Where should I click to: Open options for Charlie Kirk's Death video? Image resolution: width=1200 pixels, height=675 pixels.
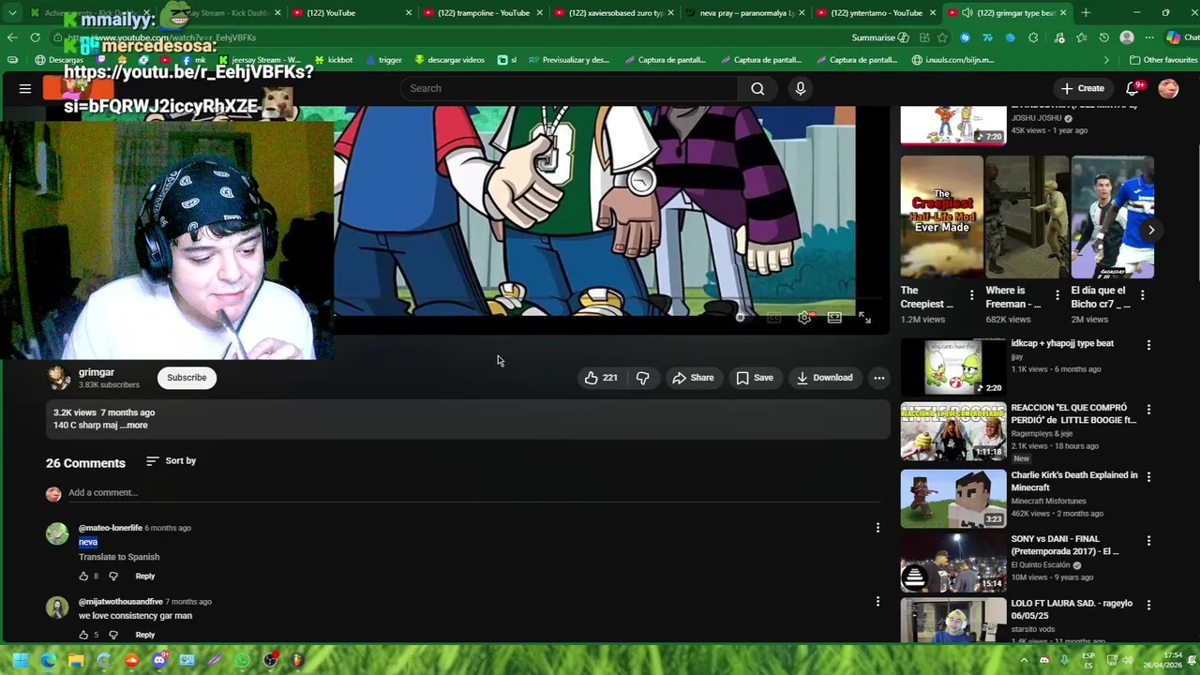[1148, 476]
